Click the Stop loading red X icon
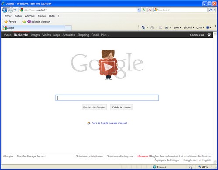Image resolution: width=218 pixels, height=170 pixels. coord(150,10)
